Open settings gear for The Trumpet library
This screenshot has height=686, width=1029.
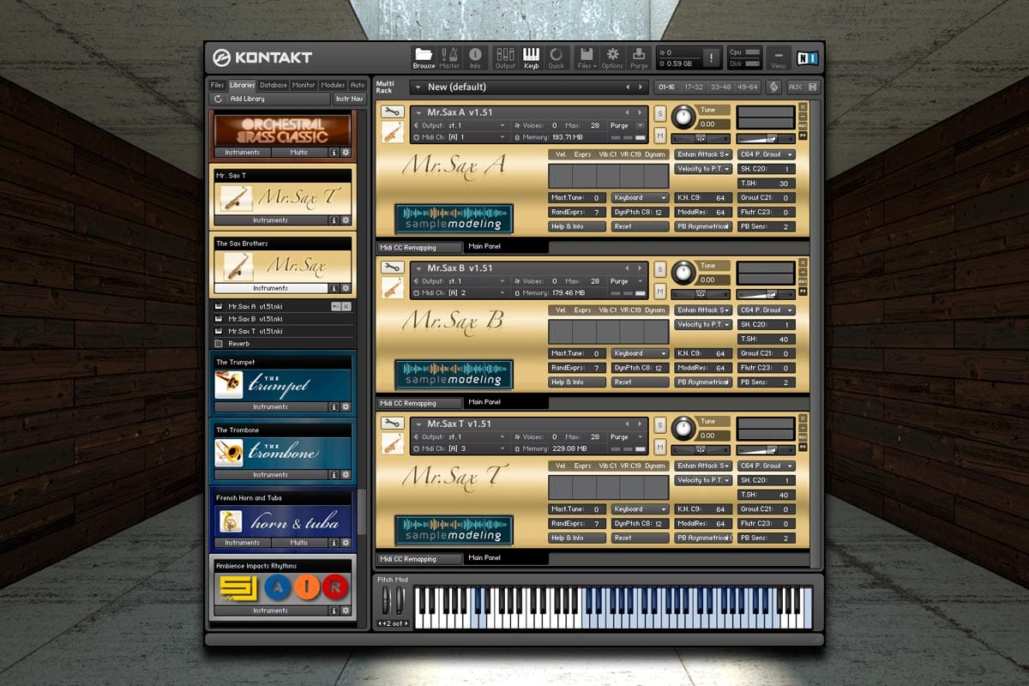coord(346,406)
